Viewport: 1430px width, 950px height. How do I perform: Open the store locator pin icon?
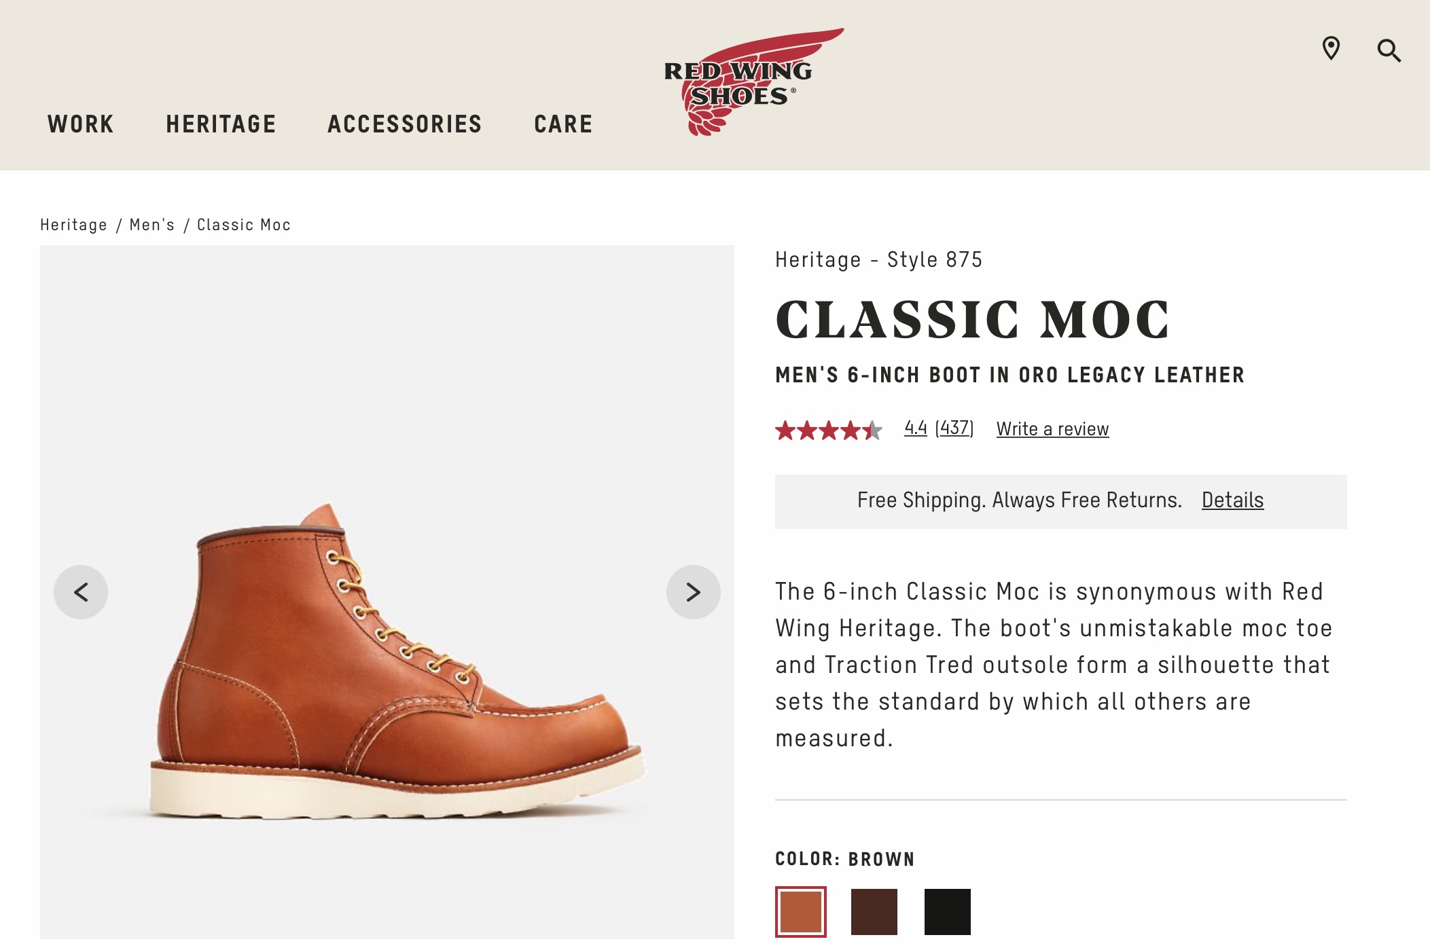[1331, 49]
